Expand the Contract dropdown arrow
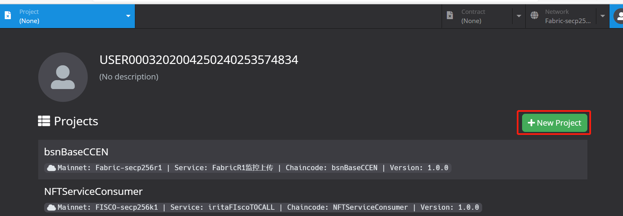 point(519,16)
